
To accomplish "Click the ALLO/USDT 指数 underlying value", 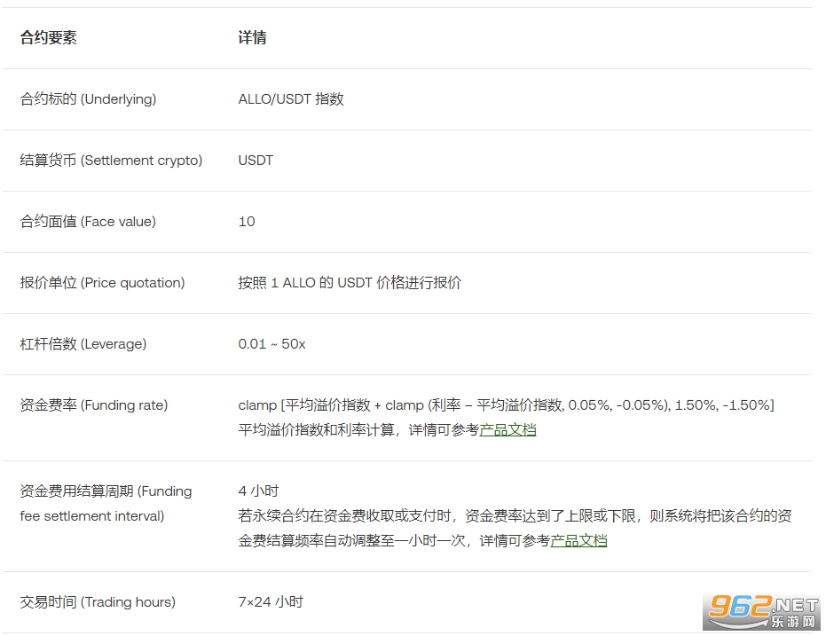I will 291,99.
